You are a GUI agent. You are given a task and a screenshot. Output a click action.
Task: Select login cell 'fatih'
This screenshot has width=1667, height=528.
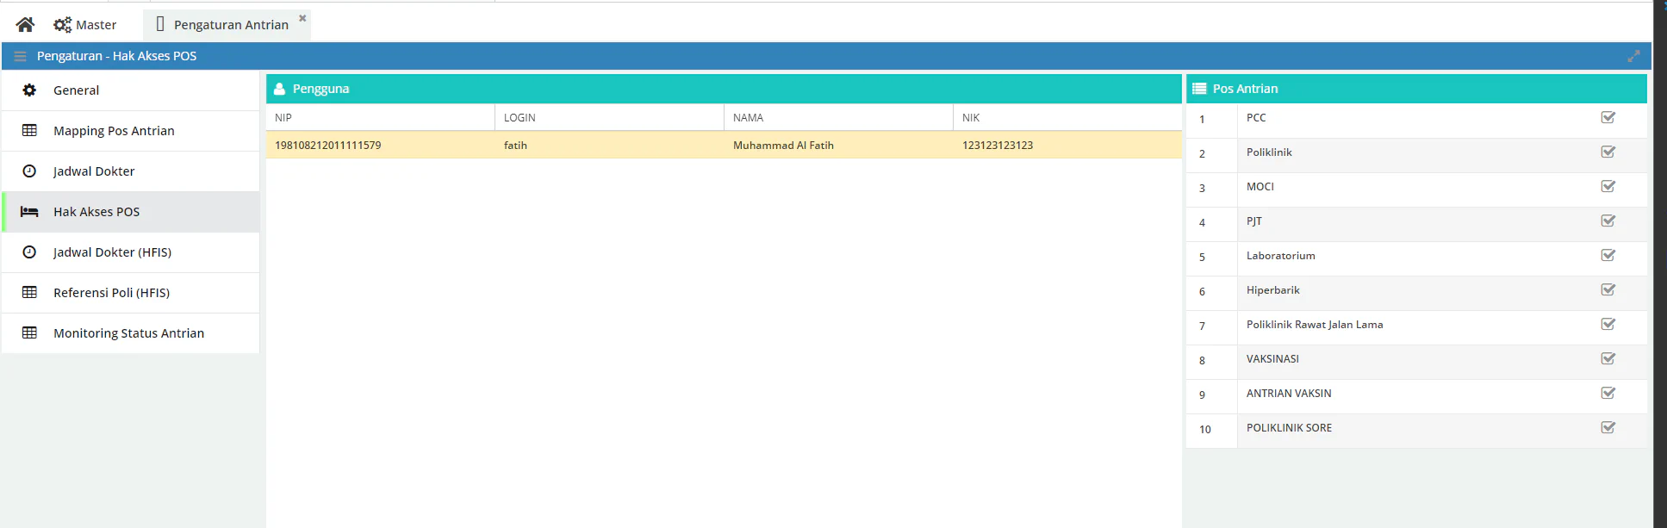tap(609, 146)
